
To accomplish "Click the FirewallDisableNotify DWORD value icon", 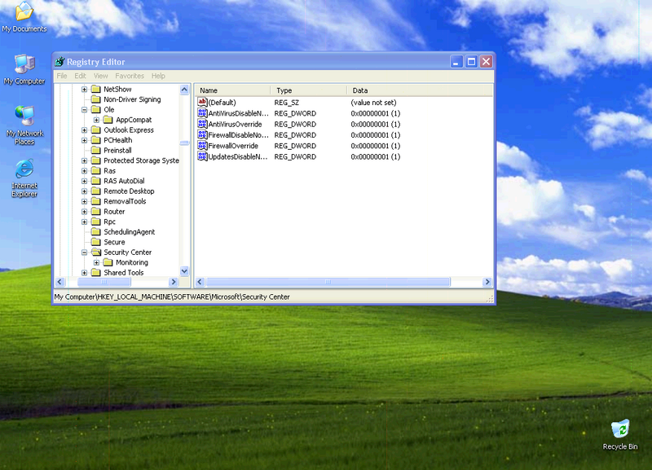I will [202, 134].
